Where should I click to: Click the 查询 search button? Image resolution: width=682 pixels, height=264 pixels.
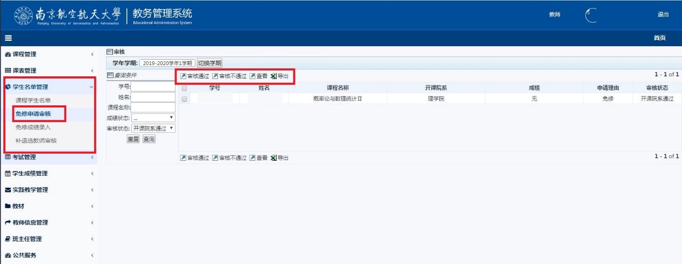coord(149,139)
